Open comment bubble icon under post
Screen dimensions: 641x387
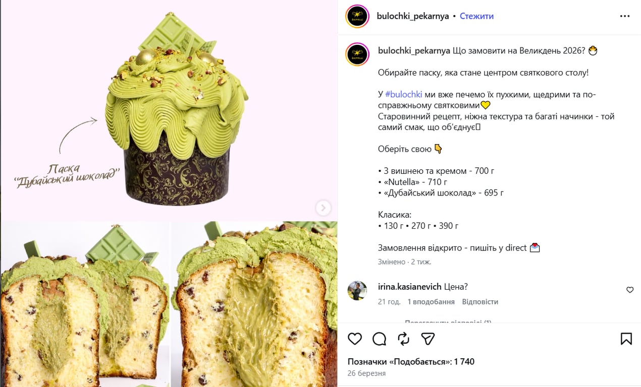(379, 339)
